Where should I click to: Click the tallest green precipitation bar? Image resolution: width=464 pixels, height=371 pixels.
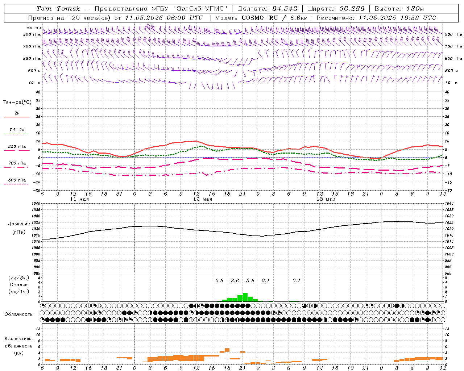pos(245,297)
